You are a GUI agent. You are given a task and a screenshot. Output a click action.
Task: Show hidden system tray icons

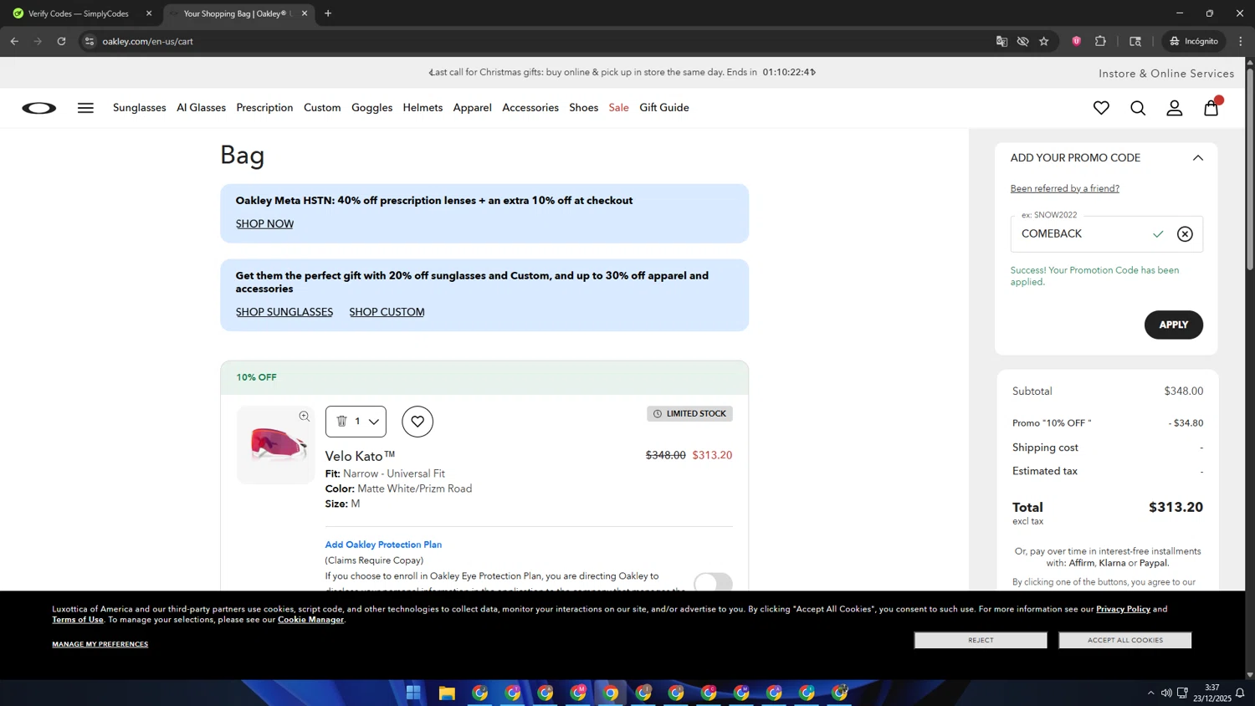(1150, 693)
